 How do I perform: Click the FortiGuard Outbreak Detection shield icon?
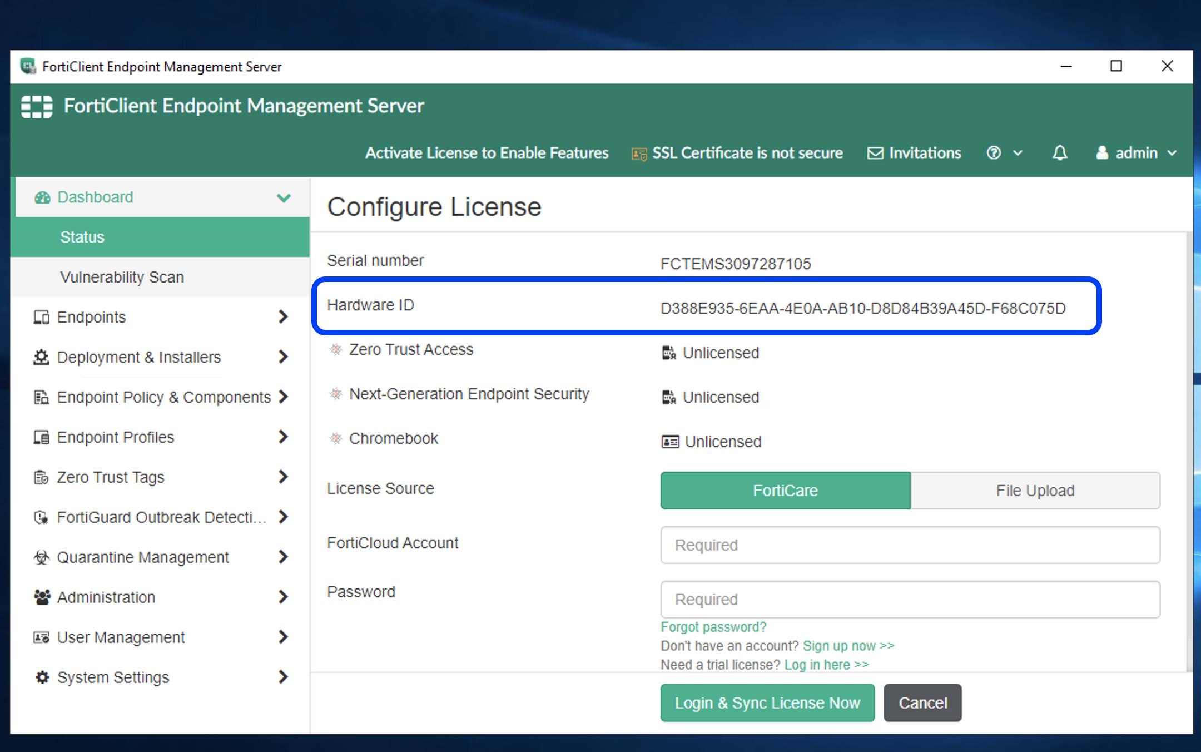(x=42, y=517)
